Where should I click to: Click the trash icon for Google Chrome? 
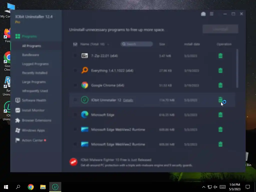click(220, 85)
